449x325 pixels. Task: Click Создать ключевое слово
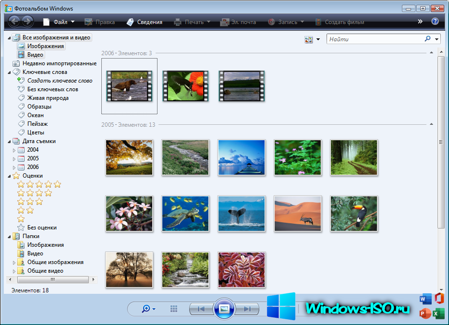[x=55, y=81]
